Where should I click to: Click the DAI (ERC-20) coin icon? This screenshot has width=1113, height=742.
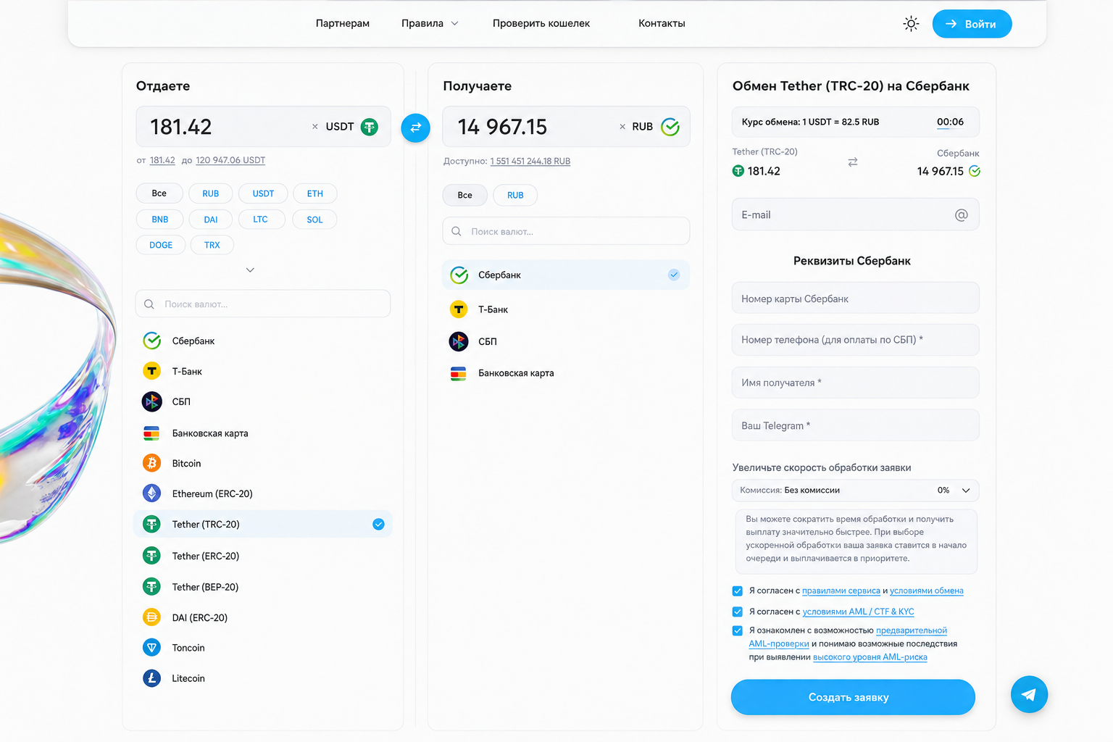click(x=151, y=617)
